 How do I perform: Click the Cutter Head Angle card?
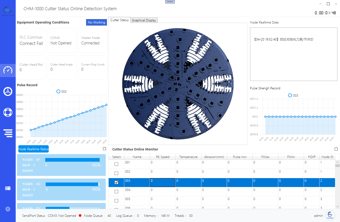[62, 67]
